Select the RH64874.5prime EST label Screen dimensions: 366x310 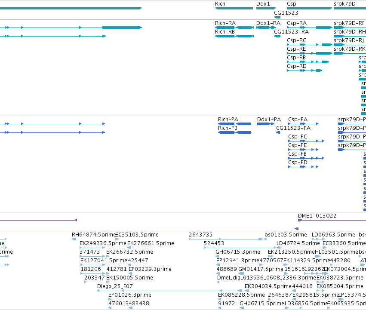(94, 235)
